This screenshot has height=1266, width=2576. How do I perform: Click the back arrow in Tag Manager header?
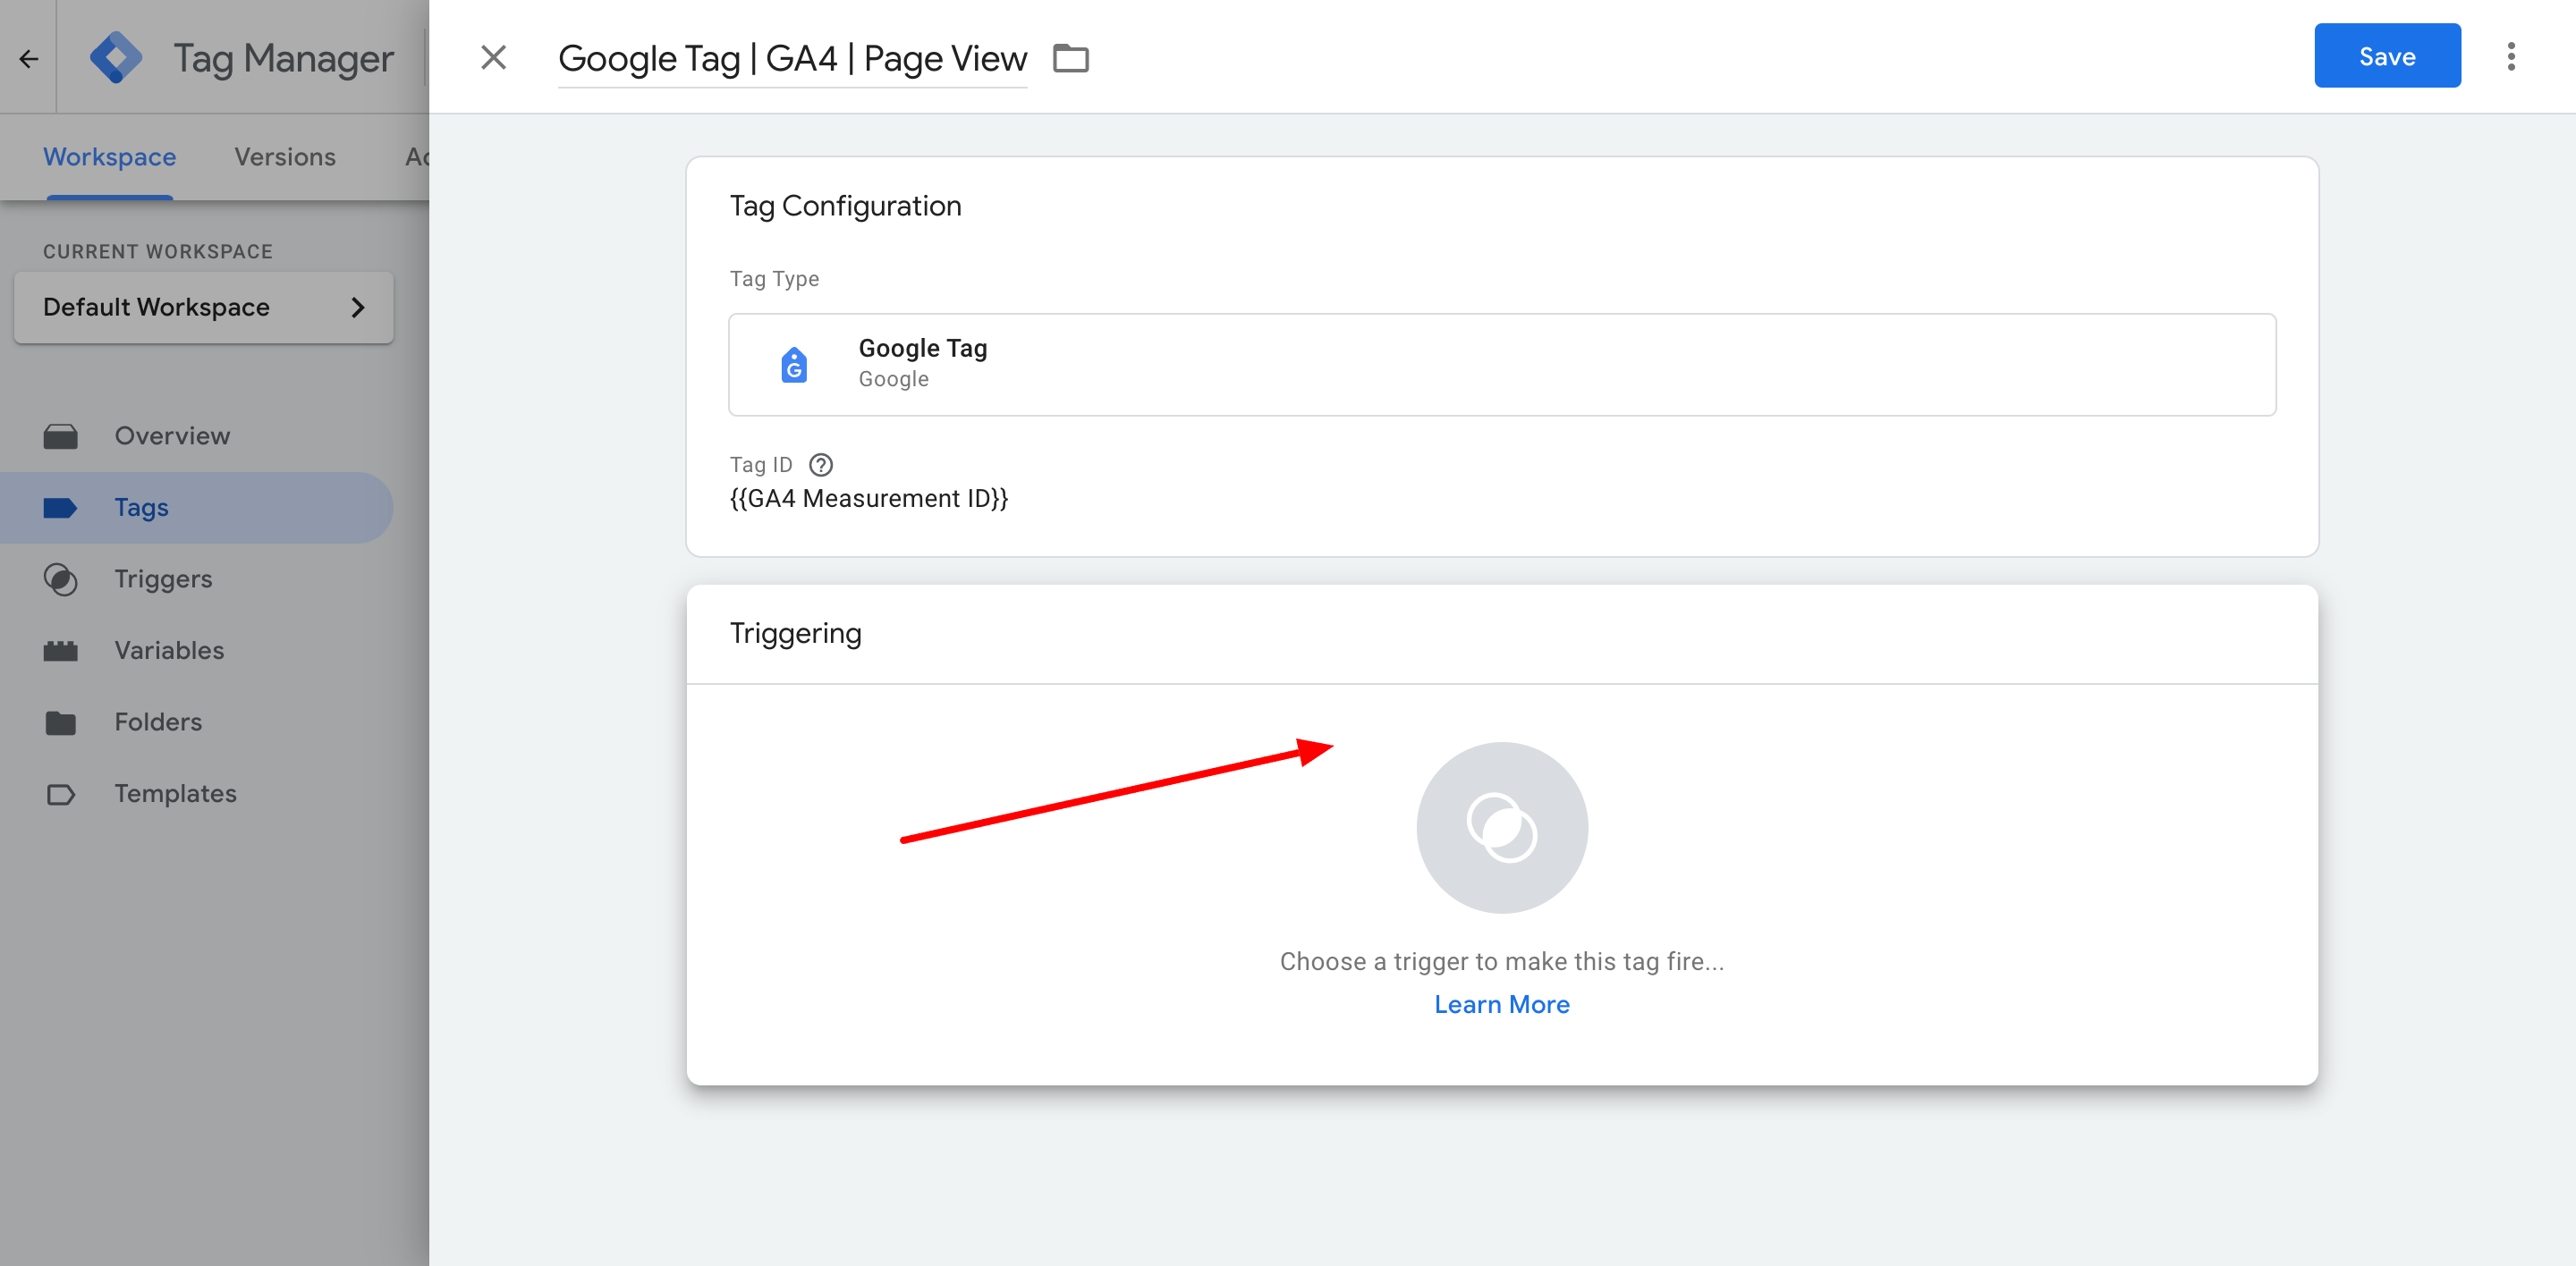(x=28, y=58)
